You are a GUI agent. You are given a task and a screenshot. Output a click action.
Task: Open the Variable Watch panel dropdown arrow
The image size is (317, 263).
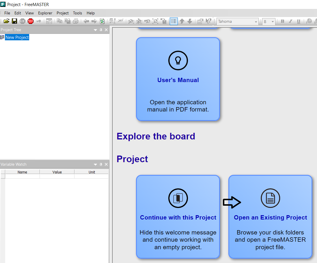[x=96, y=164]
